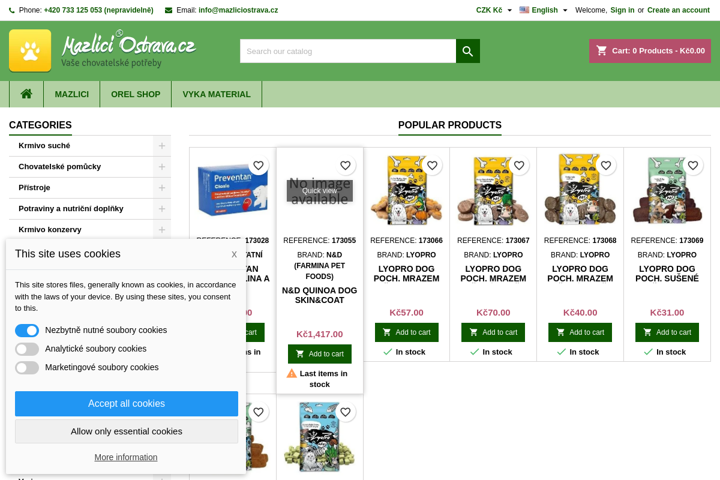The image size is (720, 480).
Task: Open the CZK Kč currency dropdown
Action: coord(494,10)
